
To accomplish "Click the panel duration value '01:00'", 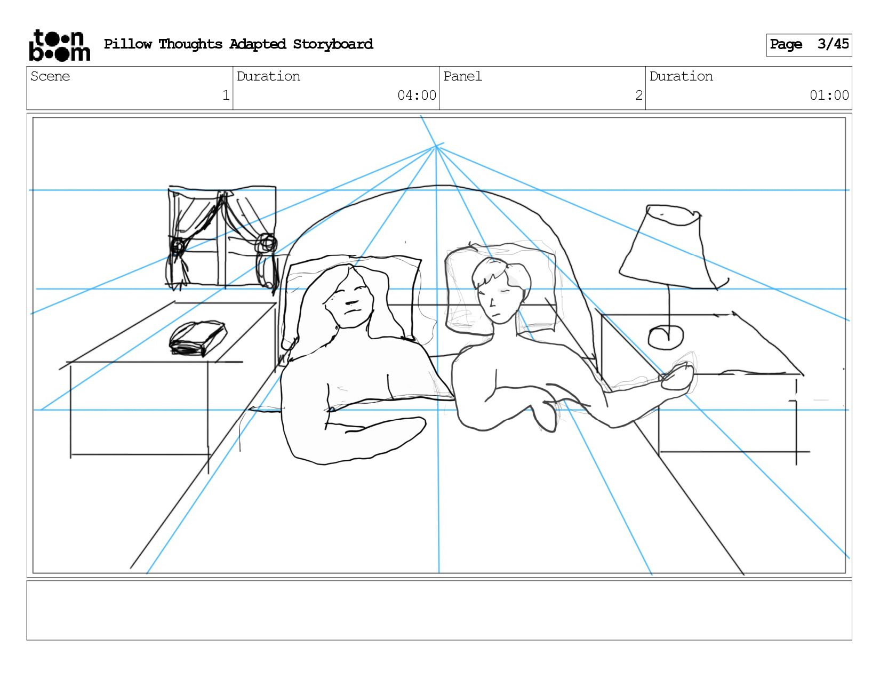I will [829, 95].
